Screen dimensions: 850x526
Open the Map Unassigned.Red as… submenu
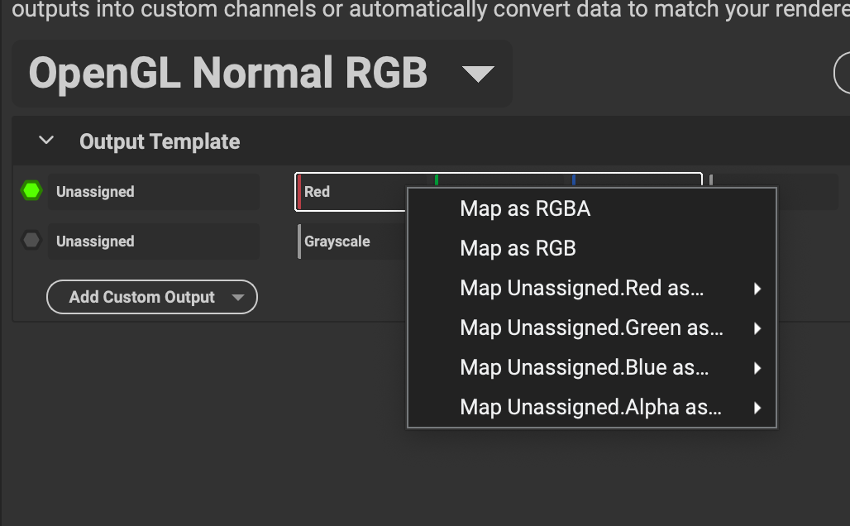592,288
